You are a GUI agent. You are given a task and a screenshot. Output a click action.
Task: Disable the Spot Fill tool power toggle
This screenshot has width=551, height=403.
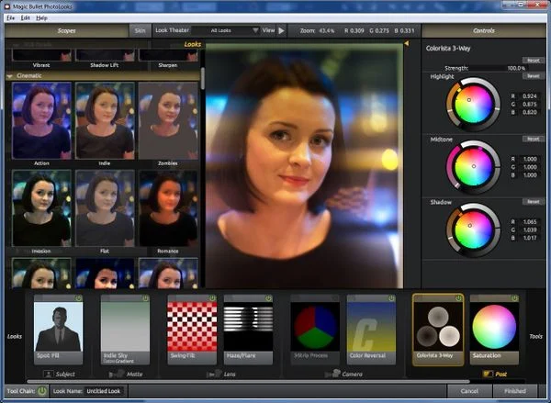point(78,297)
